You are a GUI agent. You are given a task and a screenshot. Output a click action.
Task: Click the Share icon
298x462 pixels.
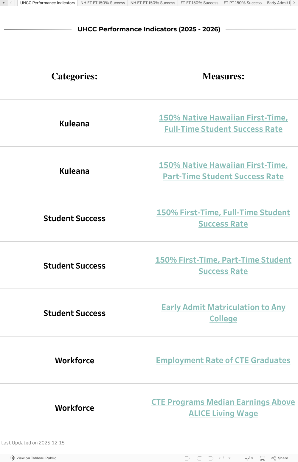point(280,458)
